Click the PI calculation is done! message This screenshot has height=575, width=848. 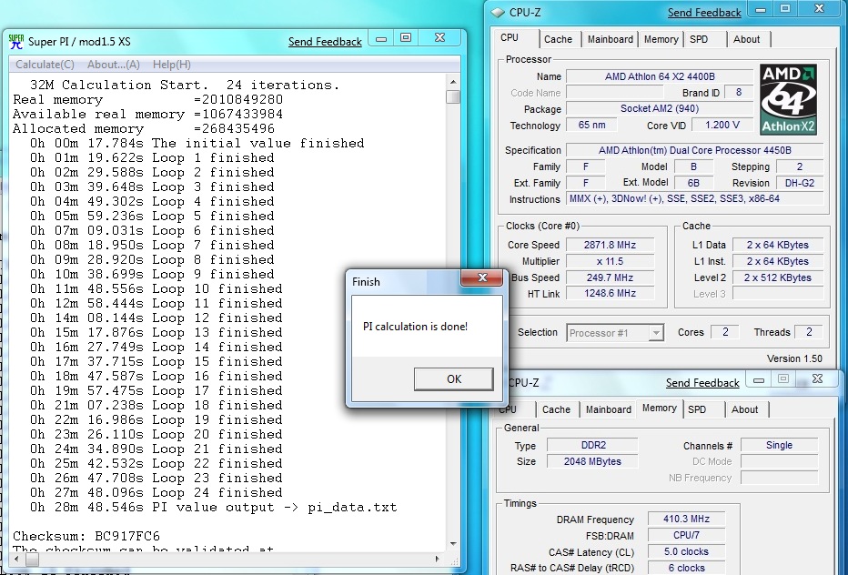click(x=415, y=327)
